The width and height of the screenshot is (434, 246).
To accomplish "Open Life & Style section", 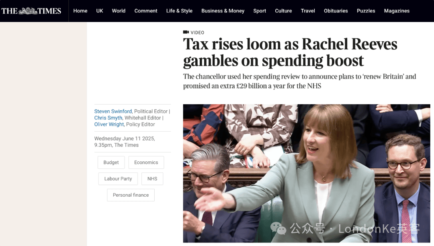I will point(179,11).
